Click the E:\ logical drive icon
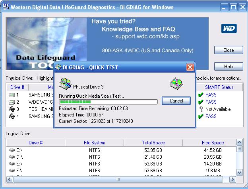This screenshot has width=248, height=189. click(x=12, y=163)
